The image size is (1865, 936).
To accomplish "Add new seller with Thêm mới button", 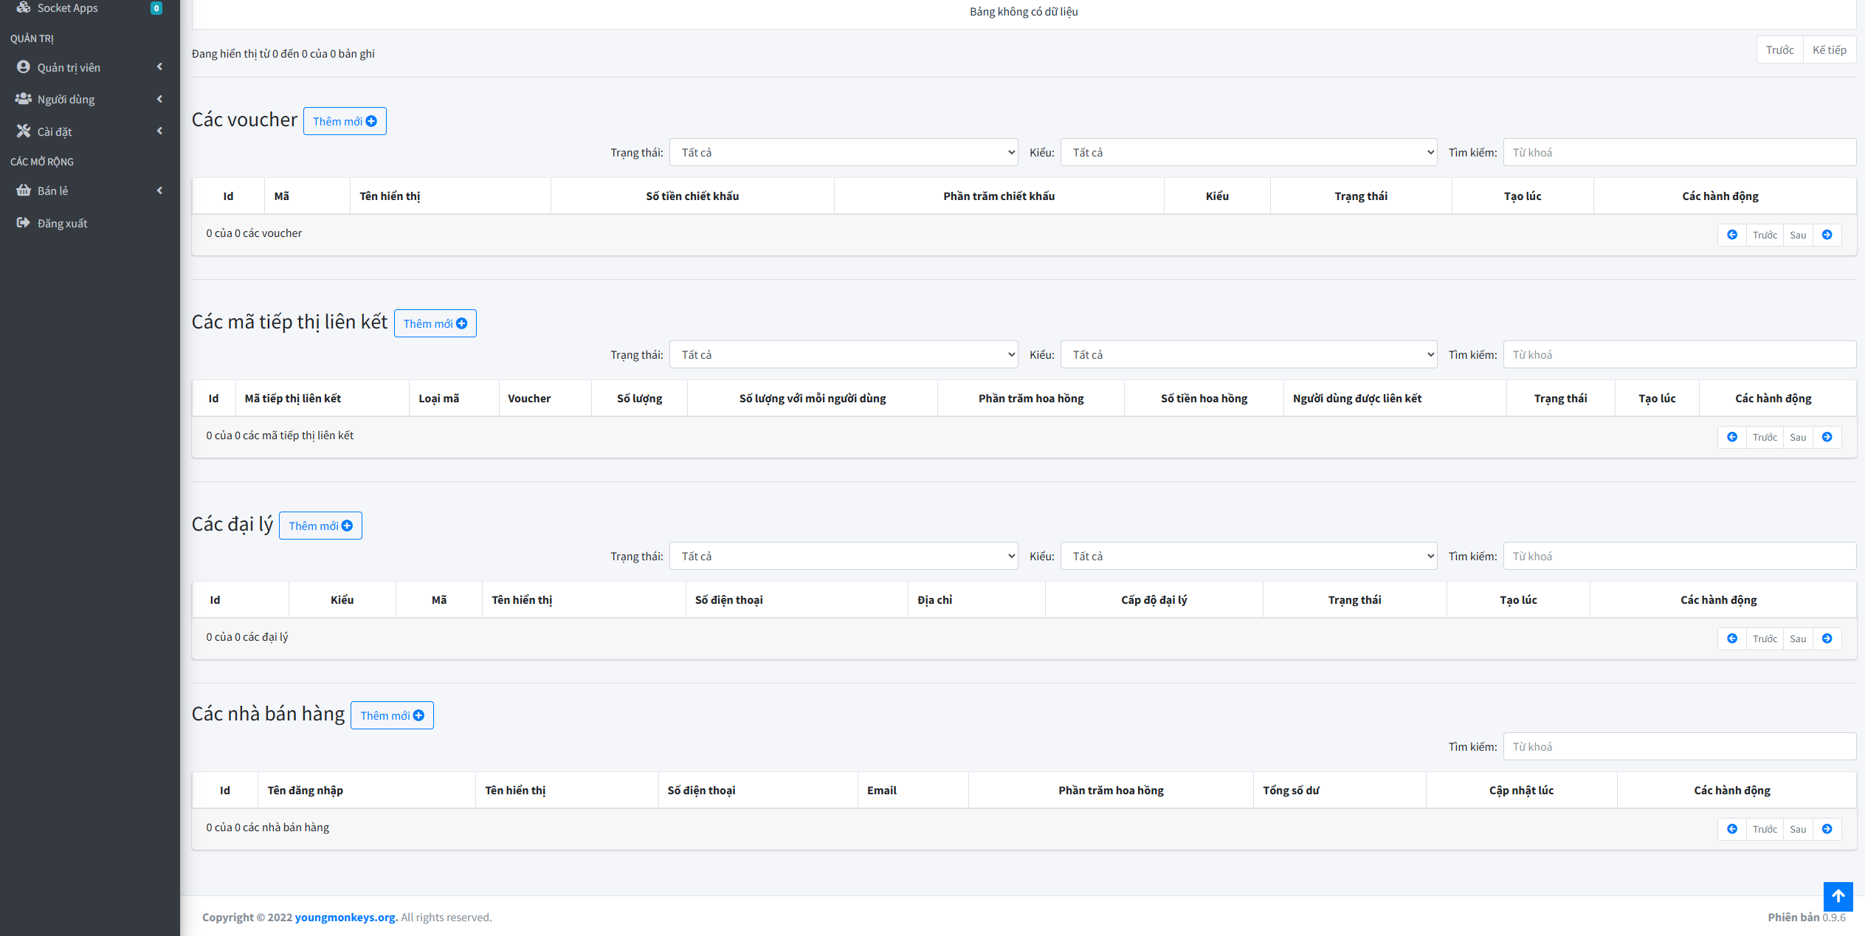I will 392,715.
